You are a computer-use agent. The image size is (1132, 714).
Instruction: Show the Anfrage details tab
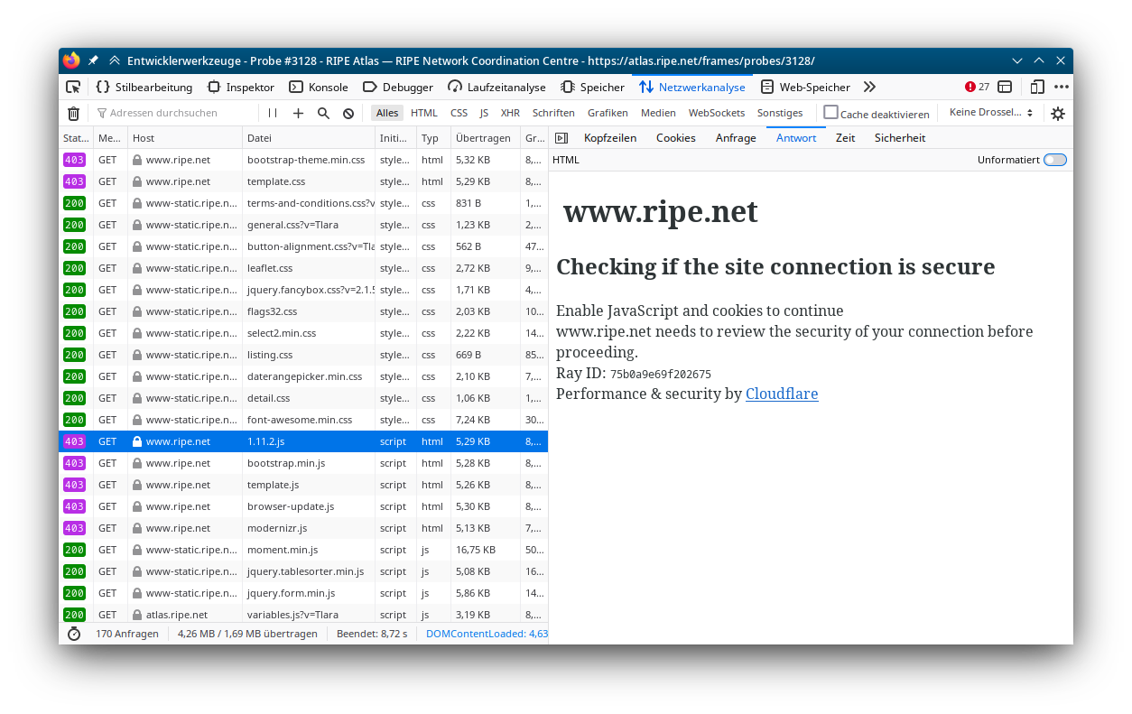point(736,138)
